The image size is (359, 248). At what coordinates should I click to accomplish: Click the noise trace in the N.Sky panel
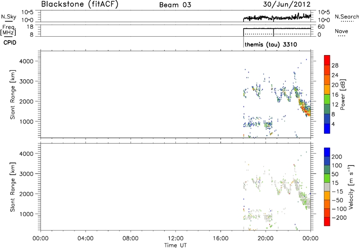pyautogui.click(x=277, y=17)
